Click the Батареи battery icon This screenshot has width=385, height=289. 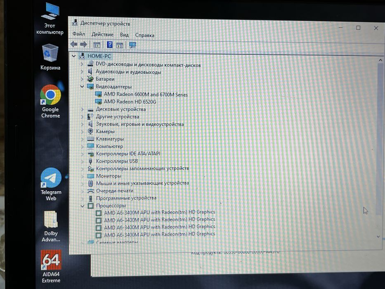pyautogui.click(x=90, y=79)
